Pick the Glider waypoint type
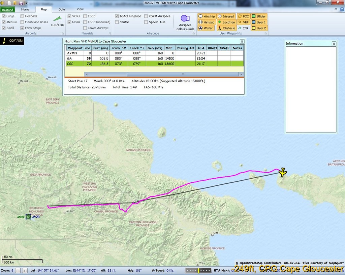This screenshot has width=345, height=275. click(259, 16)
